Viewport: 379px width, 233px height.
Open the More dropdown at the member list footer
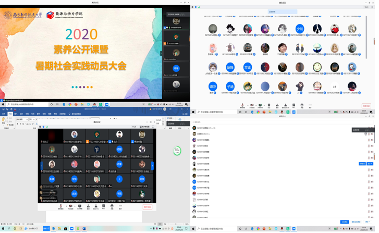click(368, 222)
